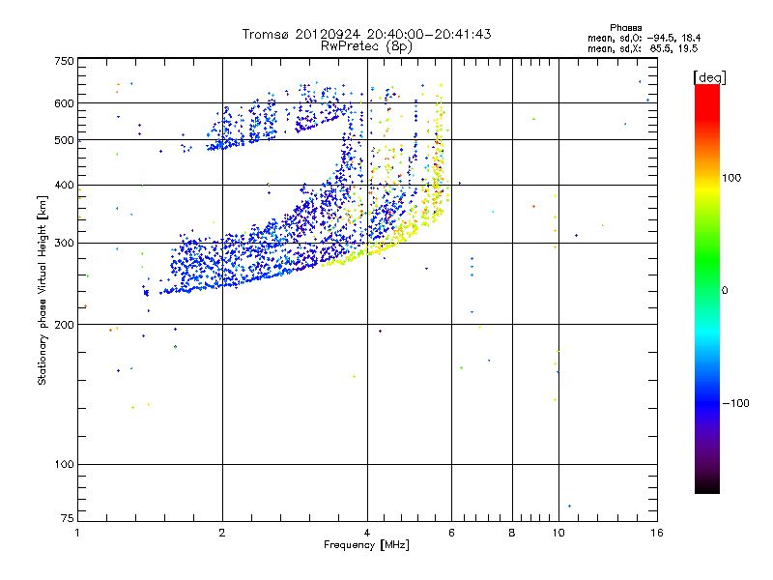Viewport: 773px width, 580px height.
Task: Click the x-axis tick label '8'
Action: [512, 533]
